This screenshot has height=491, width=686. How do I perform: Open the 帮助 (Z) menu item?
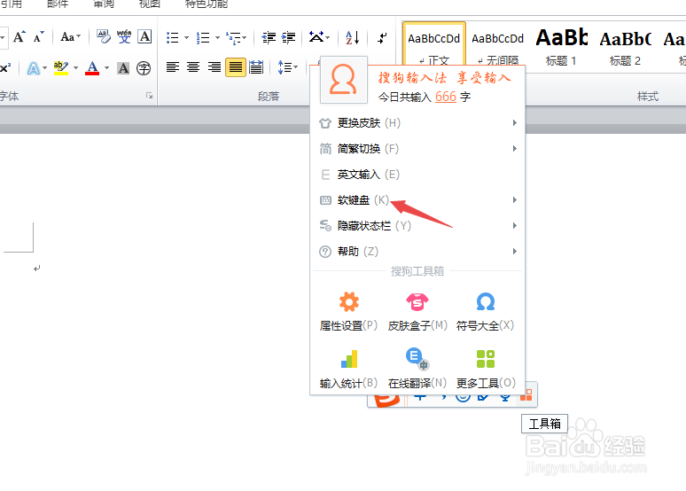(417, 252)
